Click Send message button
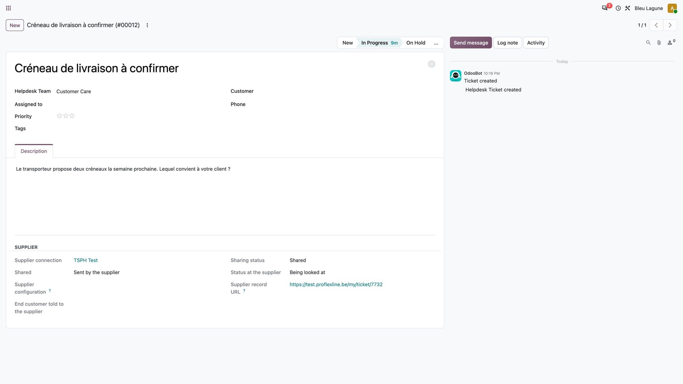683x384 pixels. (x=471, y=43)
